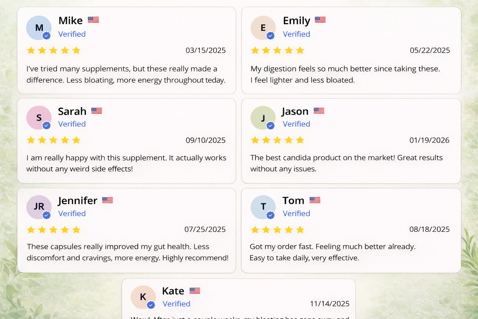
Task: Click Kate's K avatar circle
Action: point(143,297)
